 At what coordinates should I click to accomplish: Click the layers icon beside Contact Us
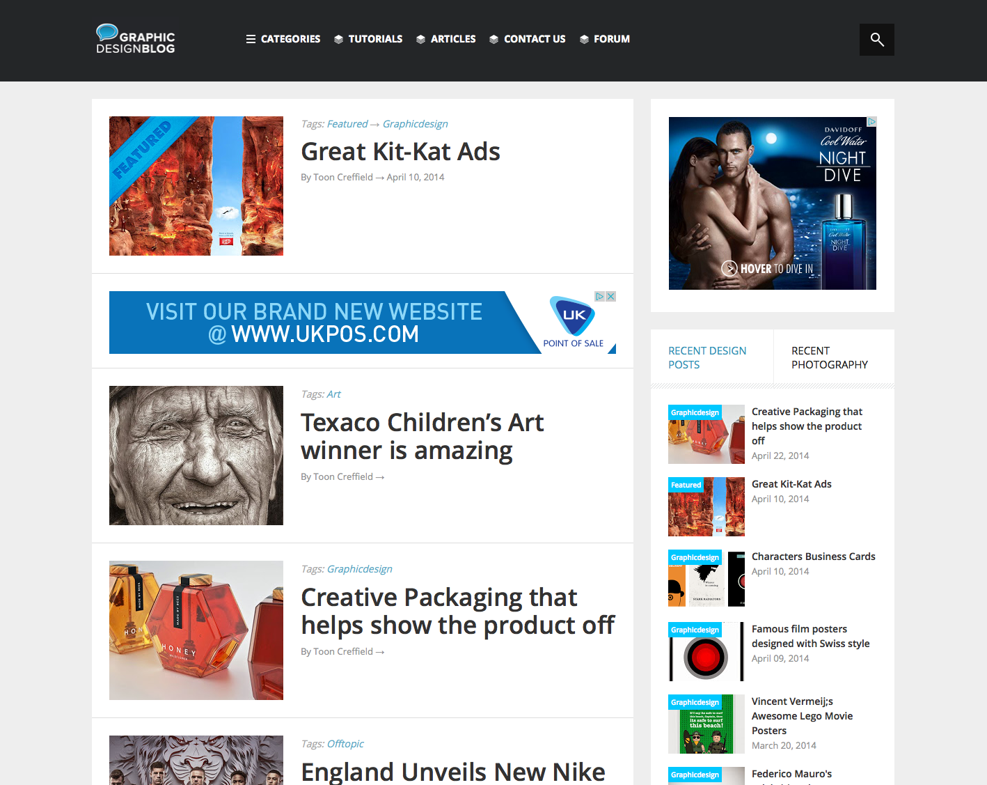click(493, 39)
